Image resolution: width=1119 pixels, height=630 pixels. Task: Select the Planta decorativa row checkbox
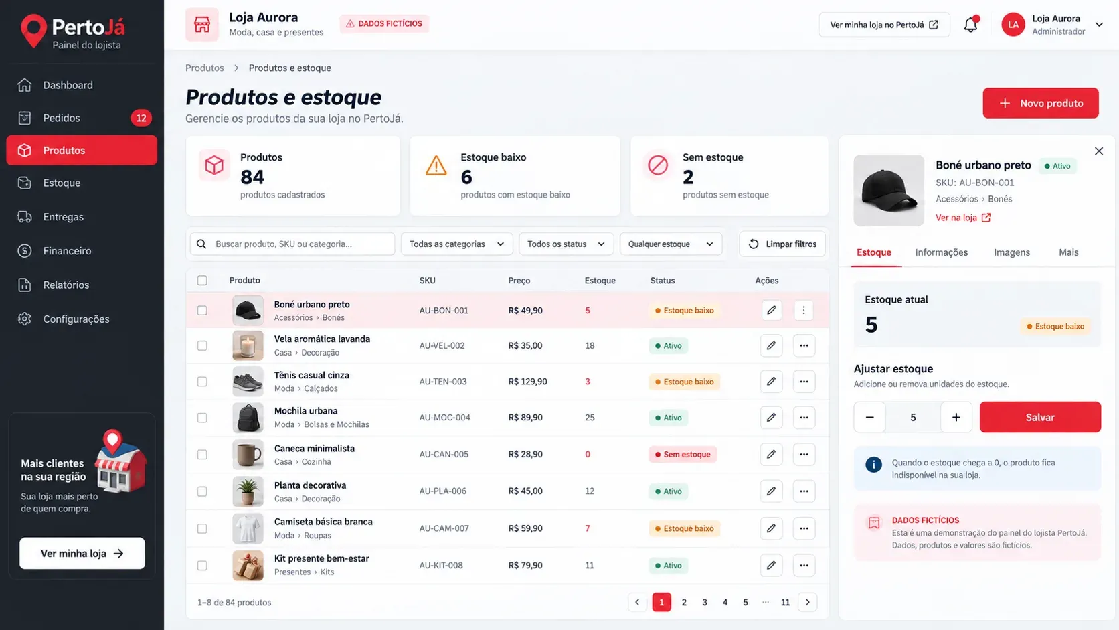point(202,491)
